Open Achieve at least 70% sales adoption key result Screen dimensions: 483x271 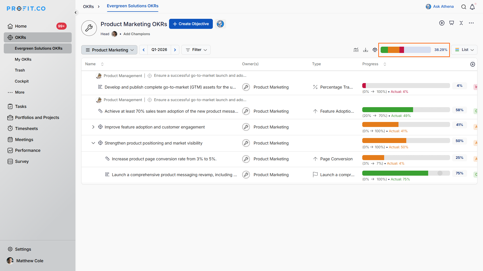tap(171, 111)
